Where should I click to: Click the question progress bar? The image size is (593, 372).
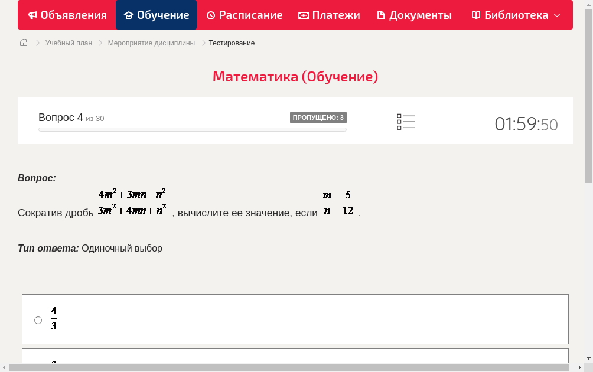click(x=192, y=129)
